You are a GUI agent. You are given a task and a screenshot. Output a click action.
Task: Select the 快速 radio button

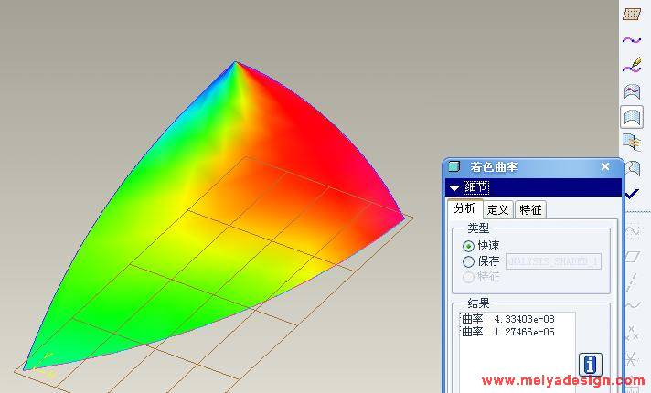468,246
